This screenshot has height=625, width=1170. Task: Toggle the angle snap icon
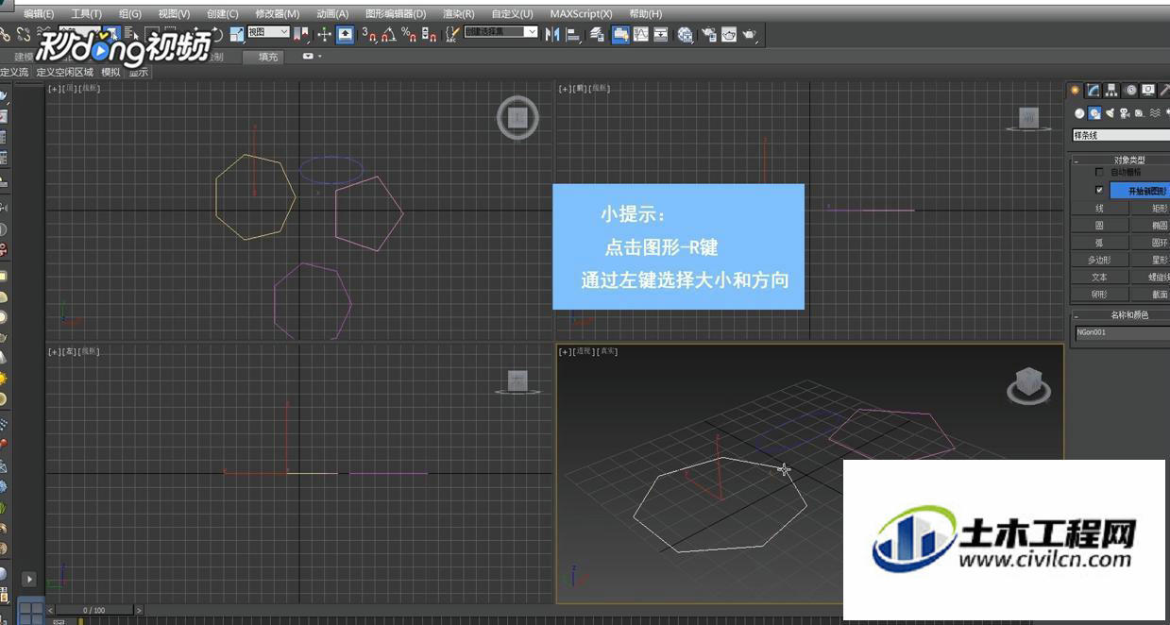pos(389,35)
